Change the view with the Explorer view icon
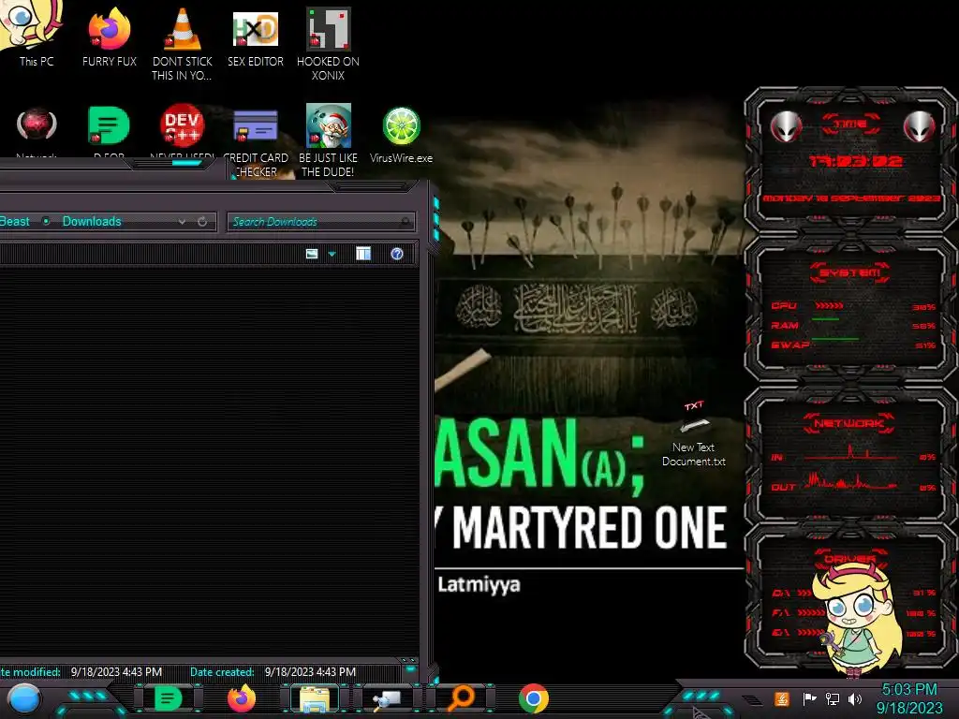The height and width of the screenshot is (719, 959). (312, 254)
